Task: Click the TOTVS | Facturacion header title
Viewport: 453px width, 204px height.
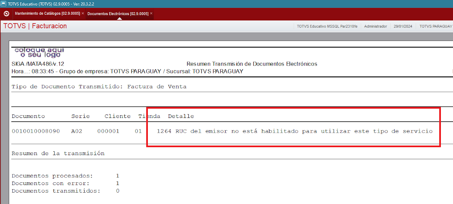Action: [35, 26]
